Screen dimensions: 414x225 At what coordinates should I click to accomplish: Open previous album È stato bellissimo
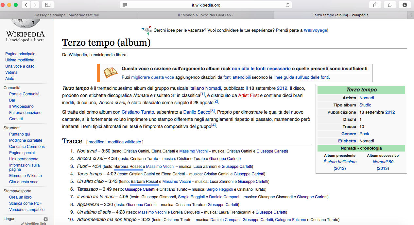point(340,162)
